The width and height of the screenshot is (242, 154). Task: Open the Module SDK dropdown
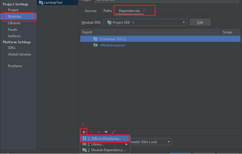pos(145,22)
